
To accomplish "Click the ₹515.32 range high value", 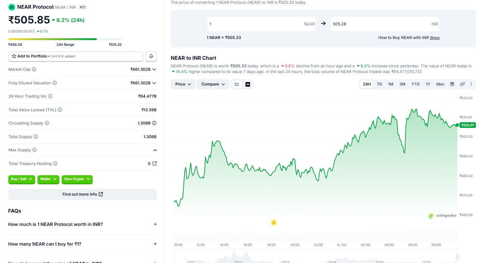I will tap(115, 45).
